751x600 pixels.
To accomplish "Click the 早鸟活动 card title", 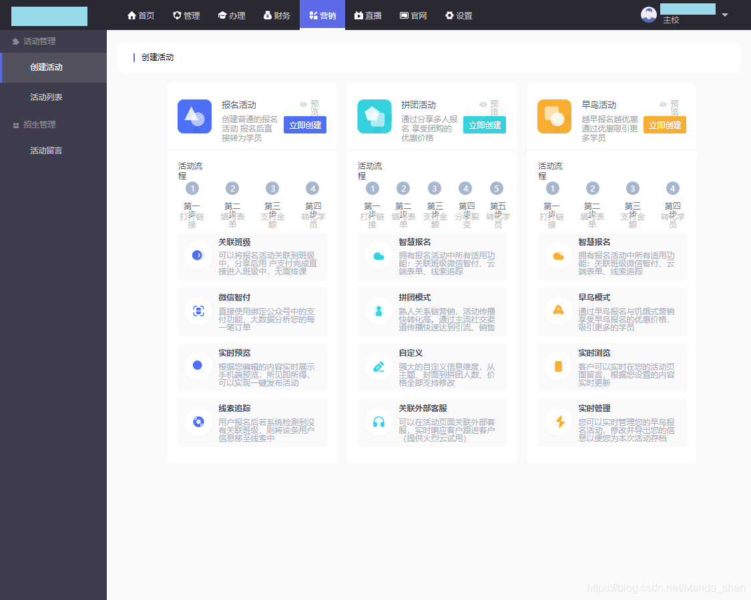I will tap(599, 105).
